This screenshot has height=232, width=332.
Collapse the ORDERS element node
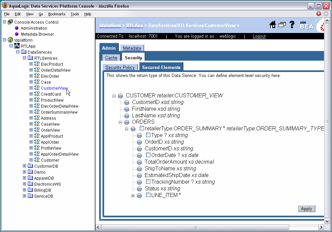pyautogui.click(x=120, y=122)
